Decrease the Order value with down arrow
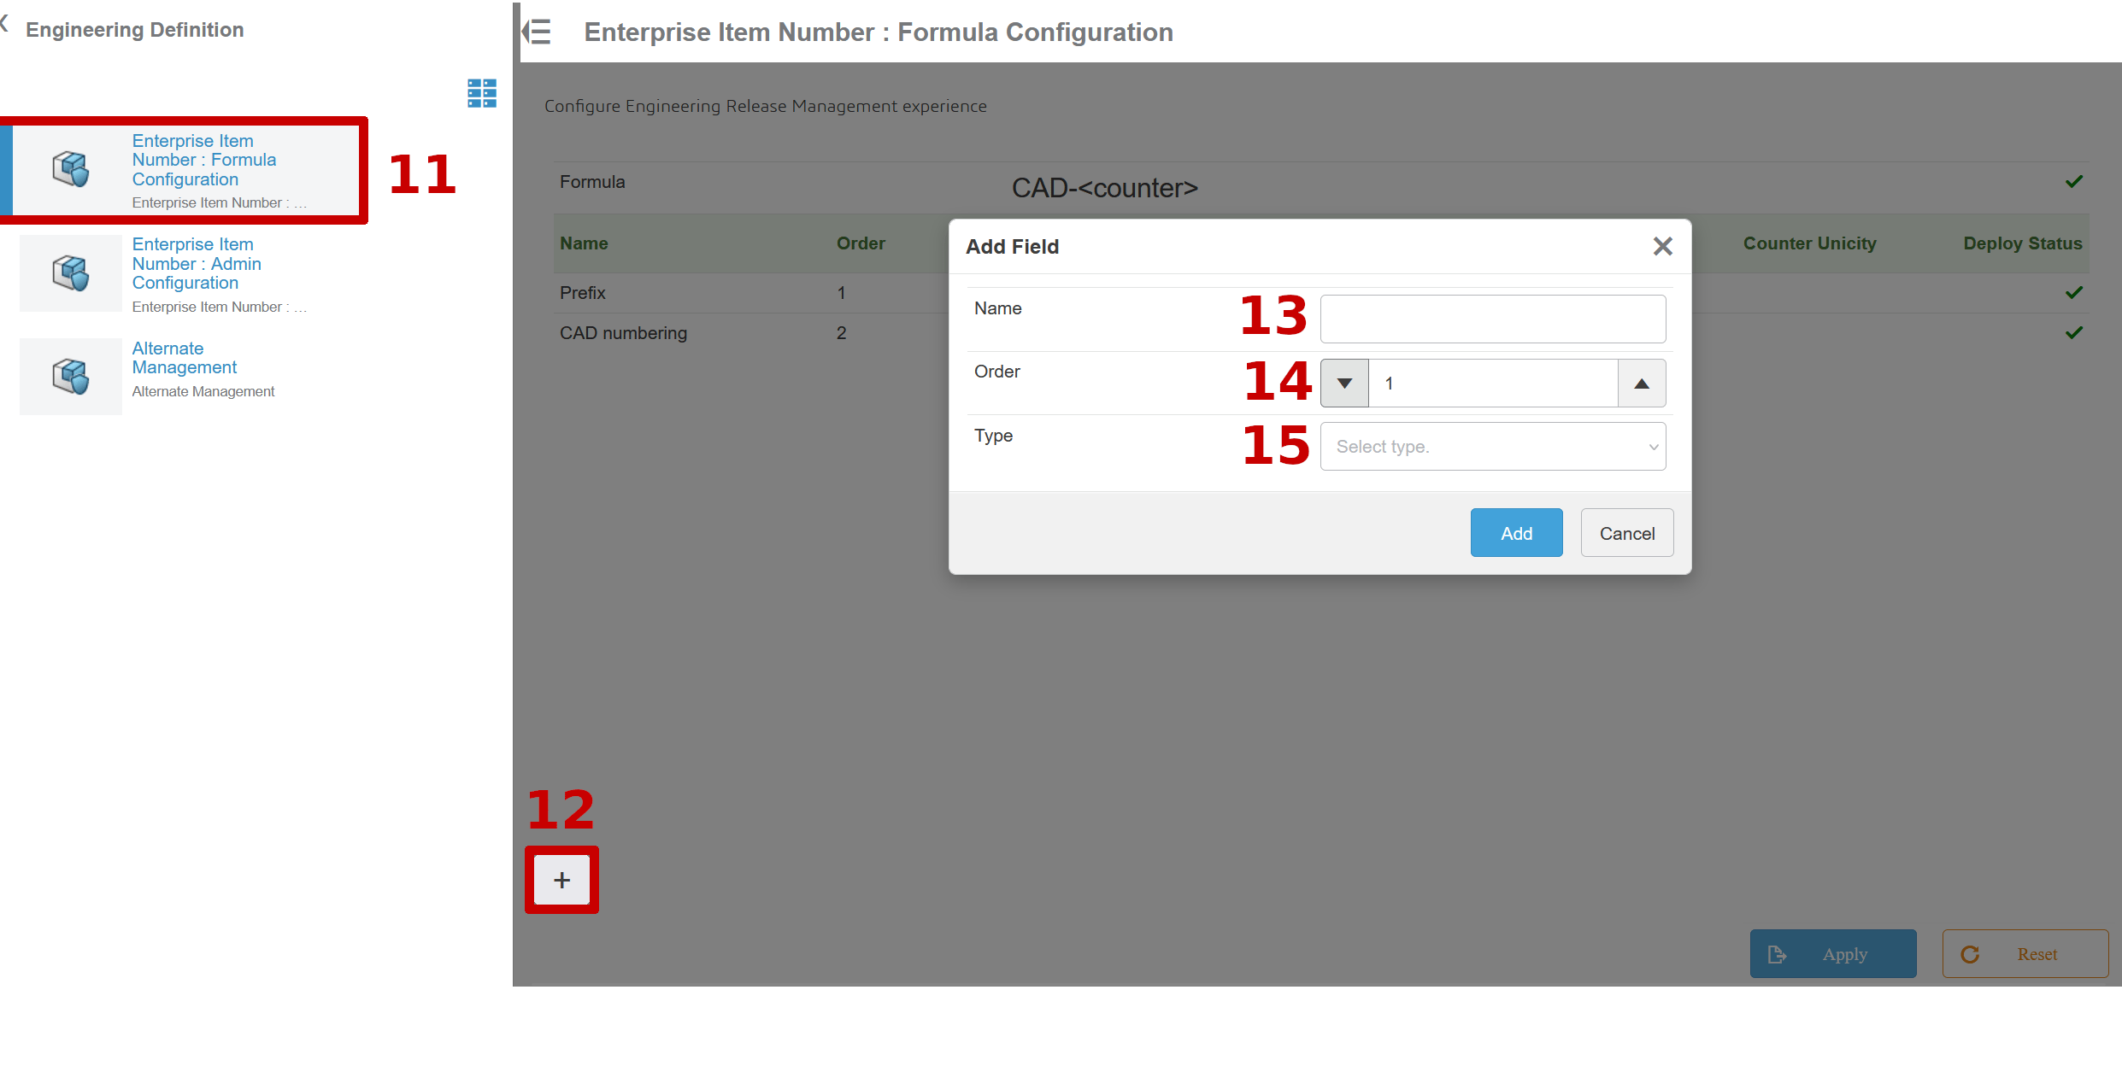 point(1344,384)
